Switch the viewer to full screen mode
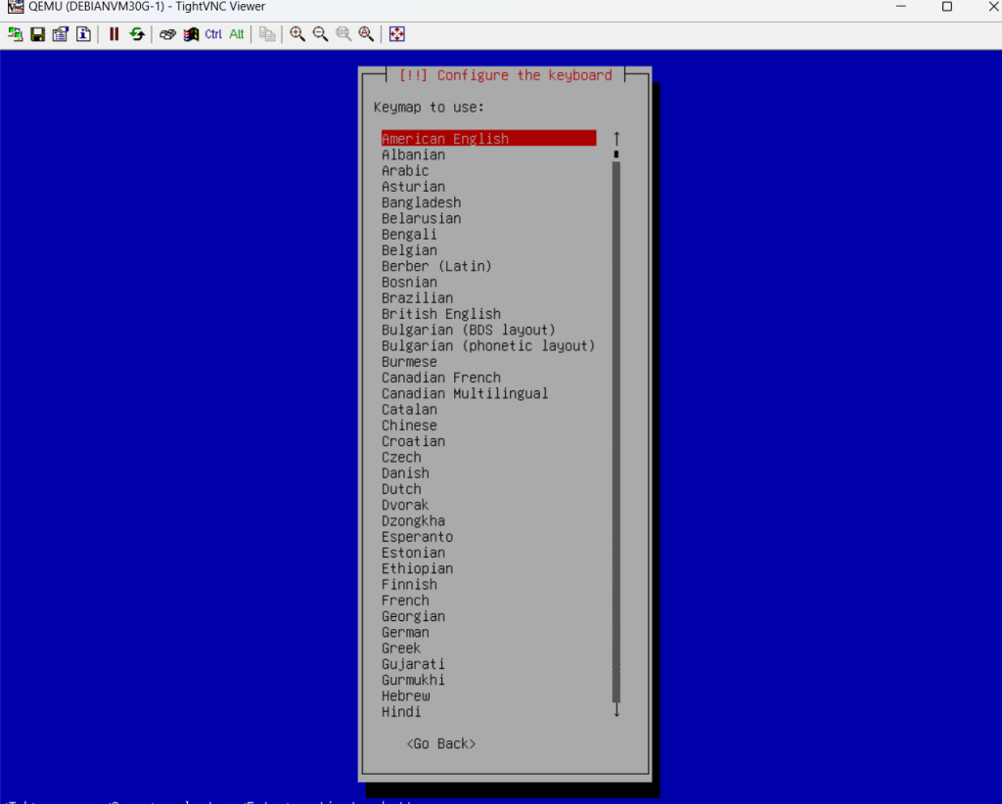 point(397,34)
